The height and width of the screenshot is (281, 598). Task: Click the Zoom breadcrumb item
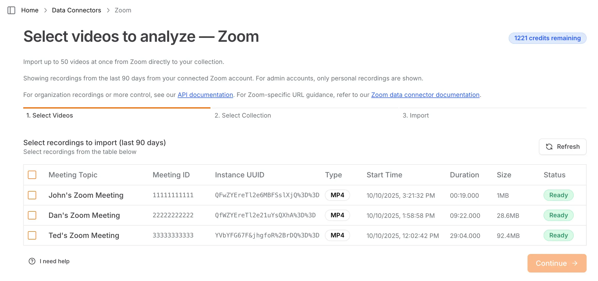tap(123, 10)
